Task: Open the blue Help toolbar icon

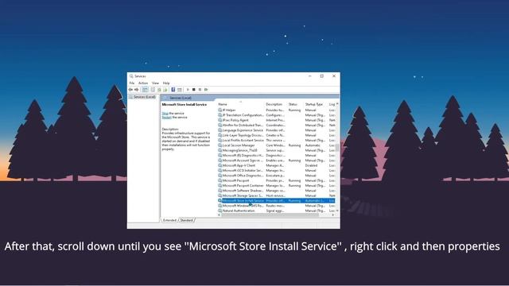Action: (173, 90)
